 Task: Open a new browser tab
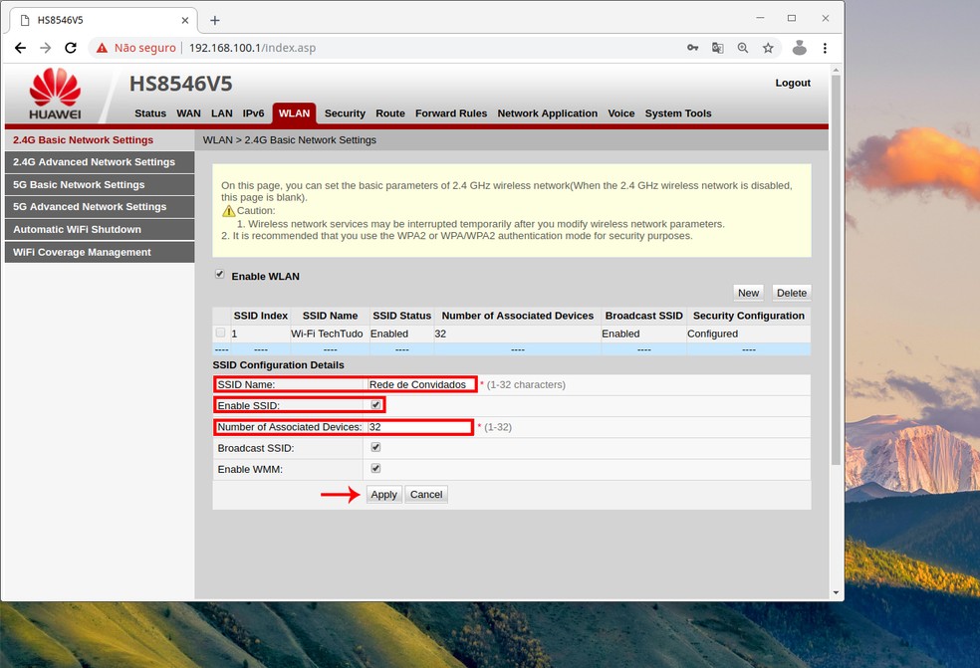[214, 21]
